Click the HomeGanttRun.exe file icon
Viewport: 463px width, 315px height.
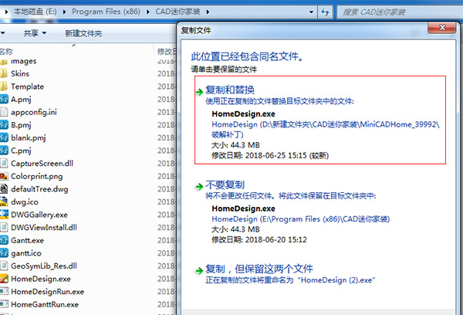[x=4, y=304]
